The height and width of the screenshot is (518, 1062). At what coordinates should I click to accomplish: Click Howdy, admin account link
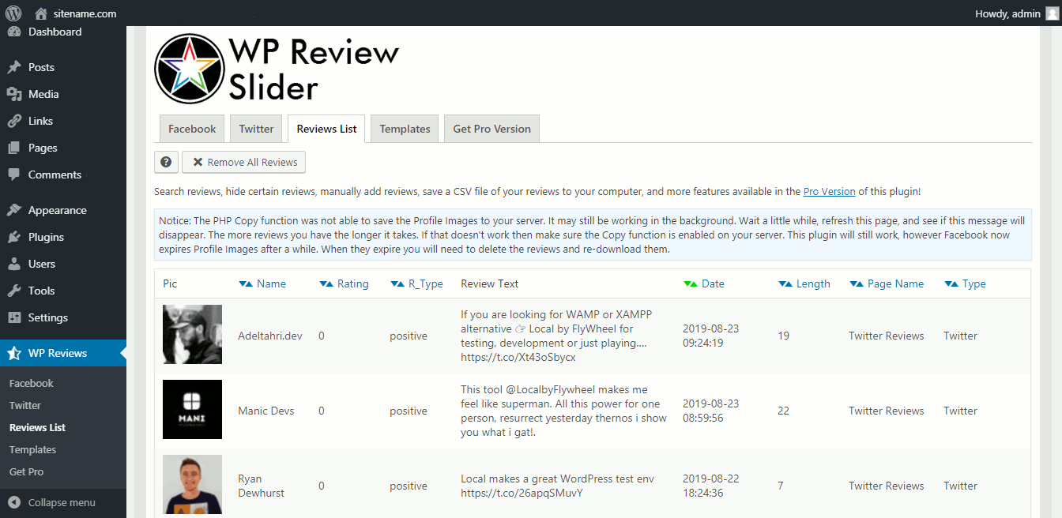click(1007, 13)
